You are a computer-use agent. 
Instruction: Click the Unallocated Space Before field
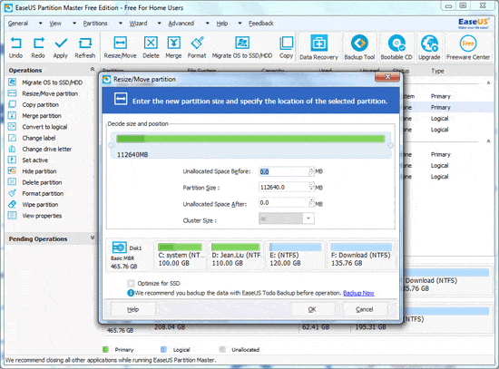(x=284, y=171)
